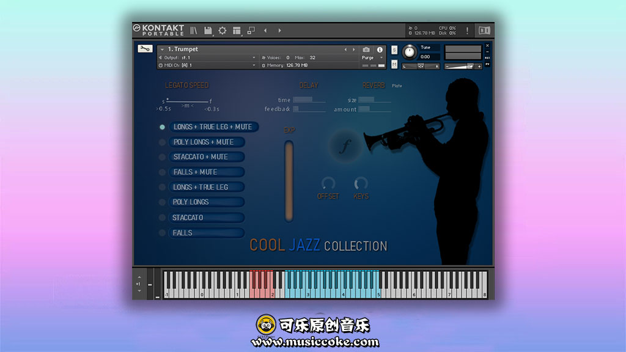626x352 pixels.
Task: Remove the Trumpet instrument from rack
Action: [x=487, y=45]
